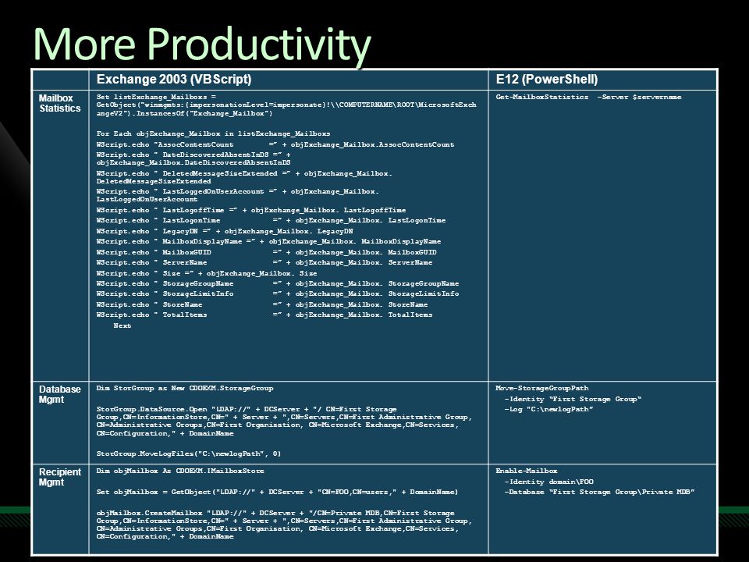
Task: Select the MailboxGUID echo line
Action: (266, 252)
